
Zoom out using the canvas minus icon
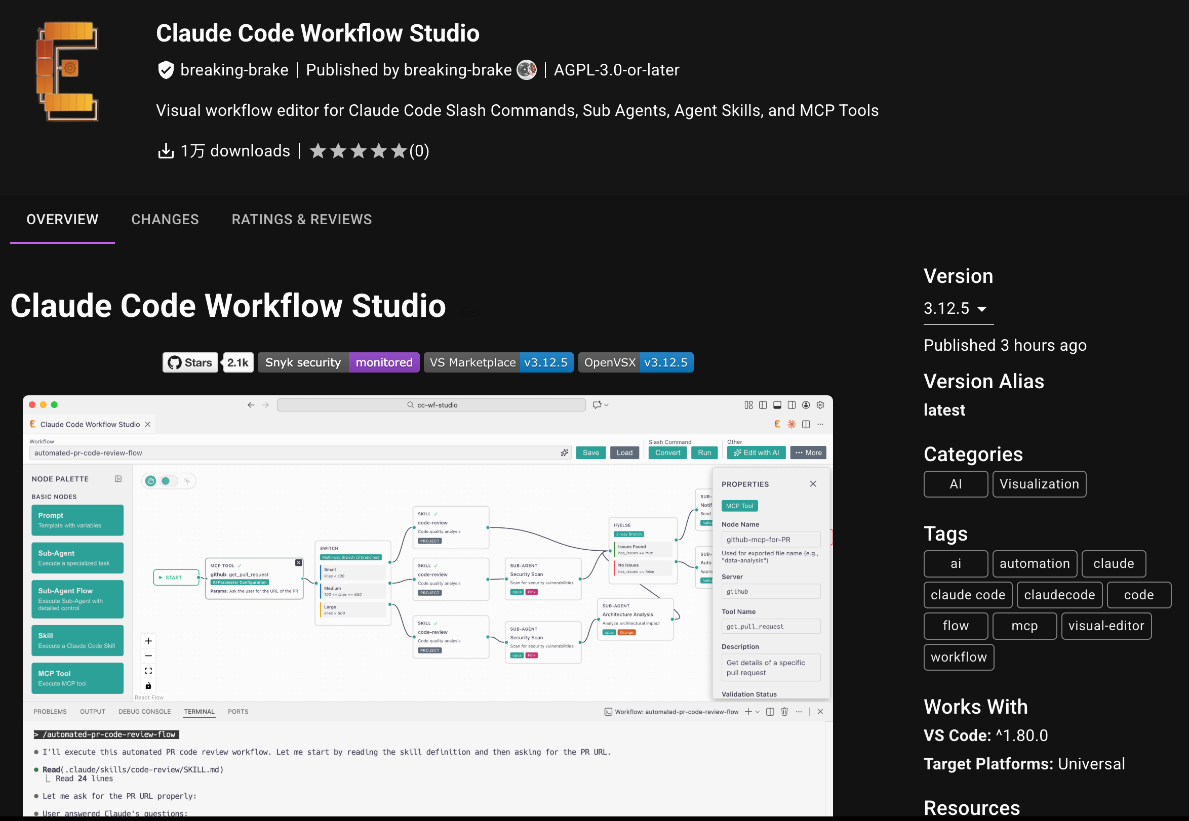[148, 655]
